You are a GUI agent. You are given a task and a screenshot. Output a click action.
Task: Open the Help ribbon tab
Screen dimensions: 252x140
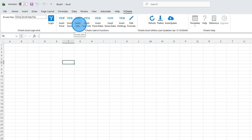[x=117, y=11]
